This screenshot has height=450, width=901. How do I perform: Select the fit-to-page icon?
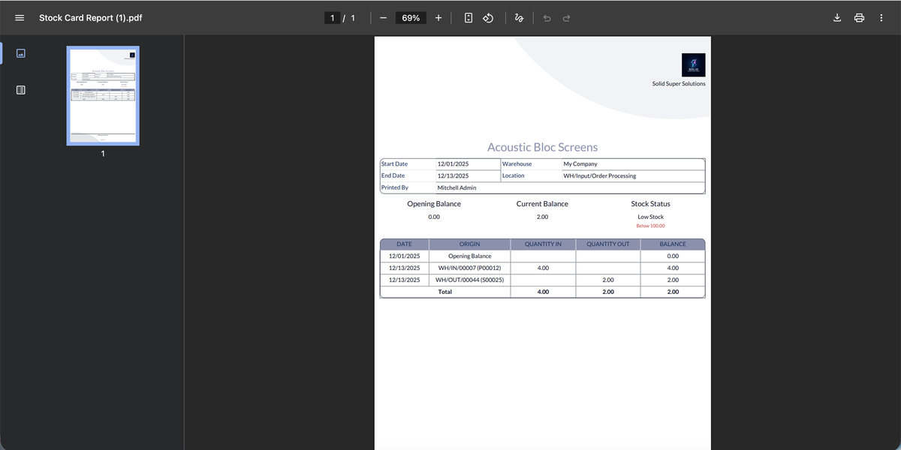[x=468, y=17]
